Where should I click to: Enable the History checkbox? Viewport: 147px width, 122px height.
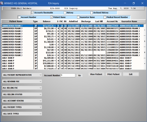click(x=65, y=13)
